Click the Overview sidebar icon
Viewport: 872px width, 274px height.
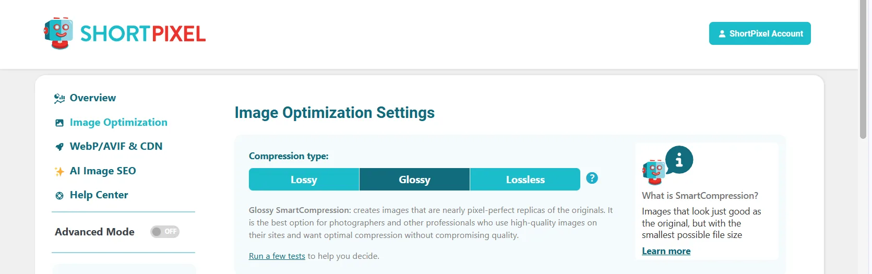59,98
